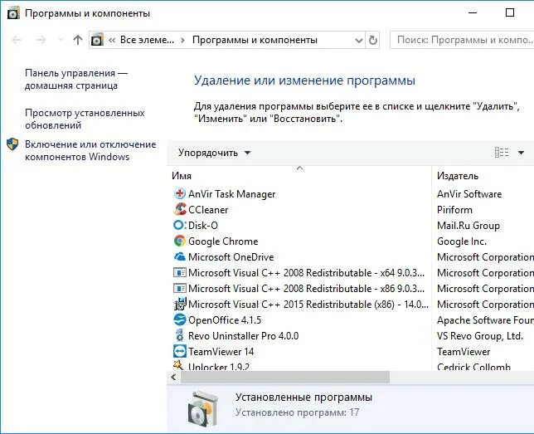The width and height of the screenshot is (534, 434).
Task: Click the installed programs box icon in details pane
Action: [x=202, y=409]
